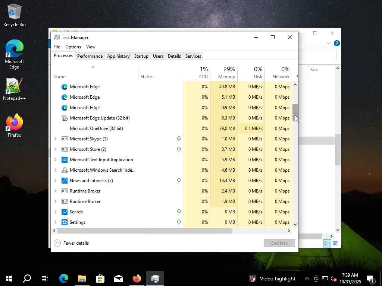Switch to the Details tab
This screenshot has width=382, height=286.
point(175,56)
